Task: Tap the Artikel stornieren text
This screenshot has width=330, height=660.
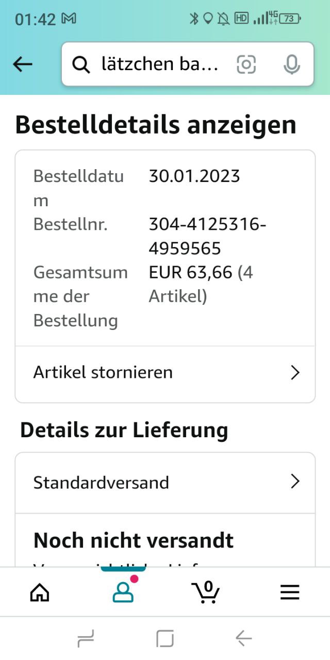Action: click(103, 372)
